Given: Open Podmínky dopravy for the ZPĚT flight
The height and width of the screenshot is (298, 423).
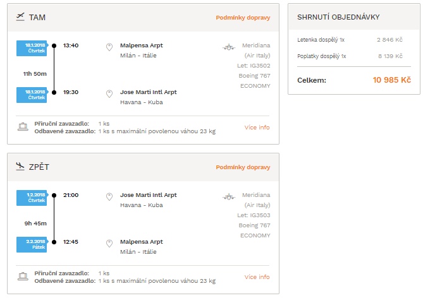Looking at the screenshot, I should 243,167.
